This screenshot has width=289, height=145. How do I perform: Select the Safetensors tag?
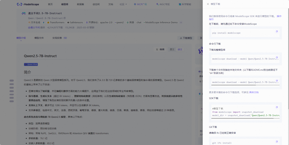[x=75, y=22]
